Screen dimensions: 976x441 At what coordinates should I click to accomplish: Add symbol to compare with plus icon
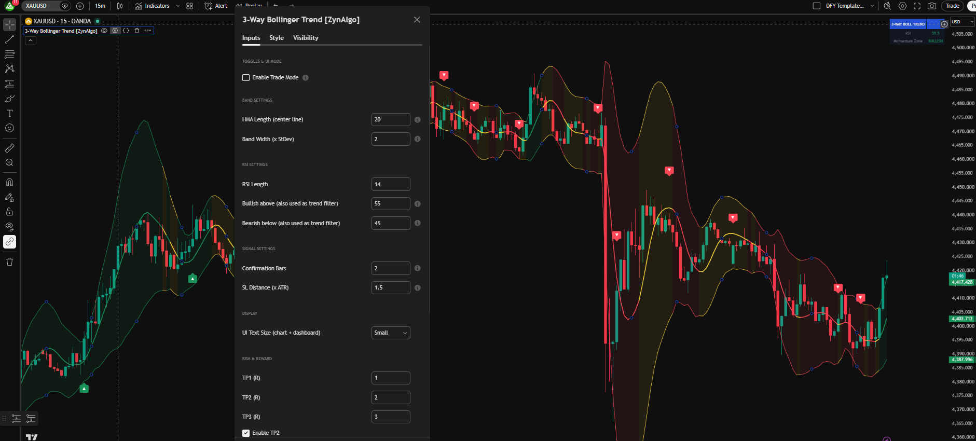pos(80,6)
